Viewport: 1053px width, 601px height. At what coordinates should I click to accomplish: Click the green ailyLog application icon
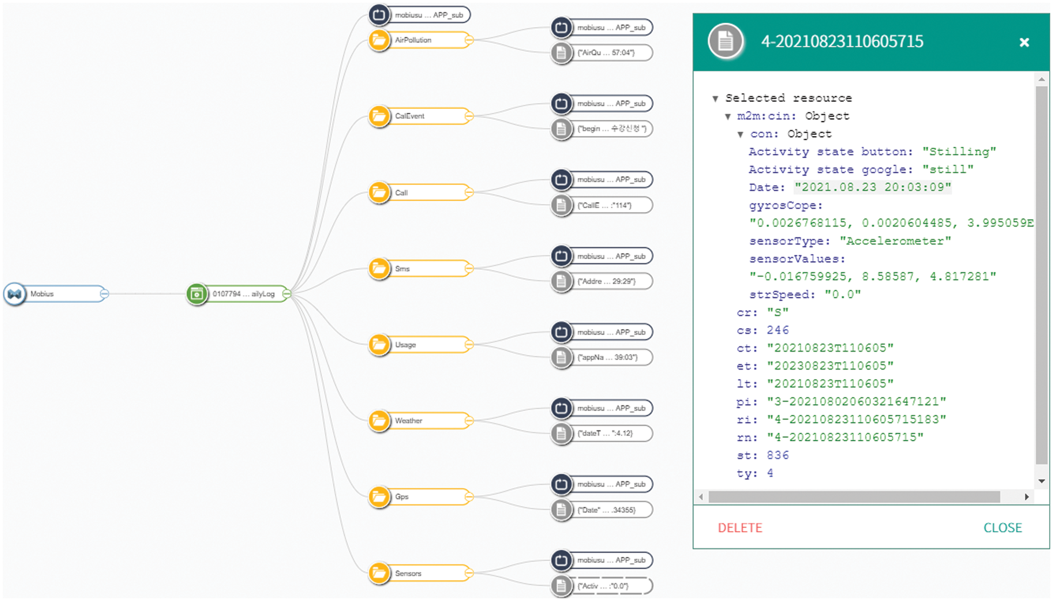[197, 294]
